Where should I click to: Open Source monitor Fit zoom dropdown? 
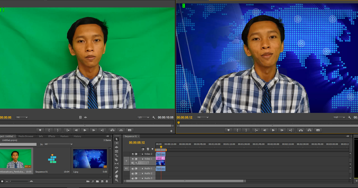coord(22,118)
